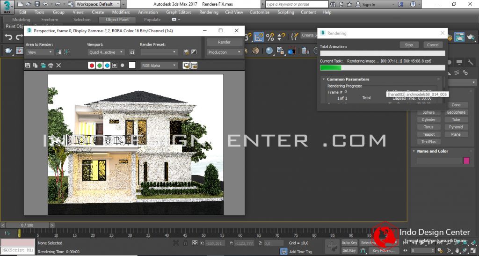Screen dimensions: 479x256
Task: Toggle UI overlay button in render window
Action: click(x=186, y=66)
